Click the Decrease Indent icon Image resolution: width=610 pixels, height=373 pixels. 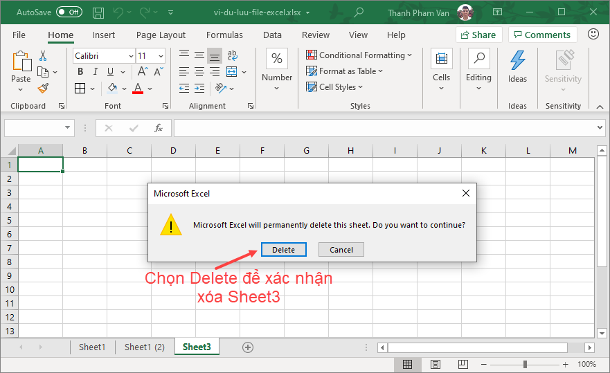click(184, 89)
